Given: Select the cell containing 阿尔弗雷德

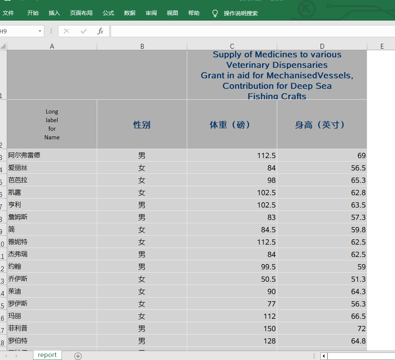Looking at the screenshot, I should (x=52, y=155).
